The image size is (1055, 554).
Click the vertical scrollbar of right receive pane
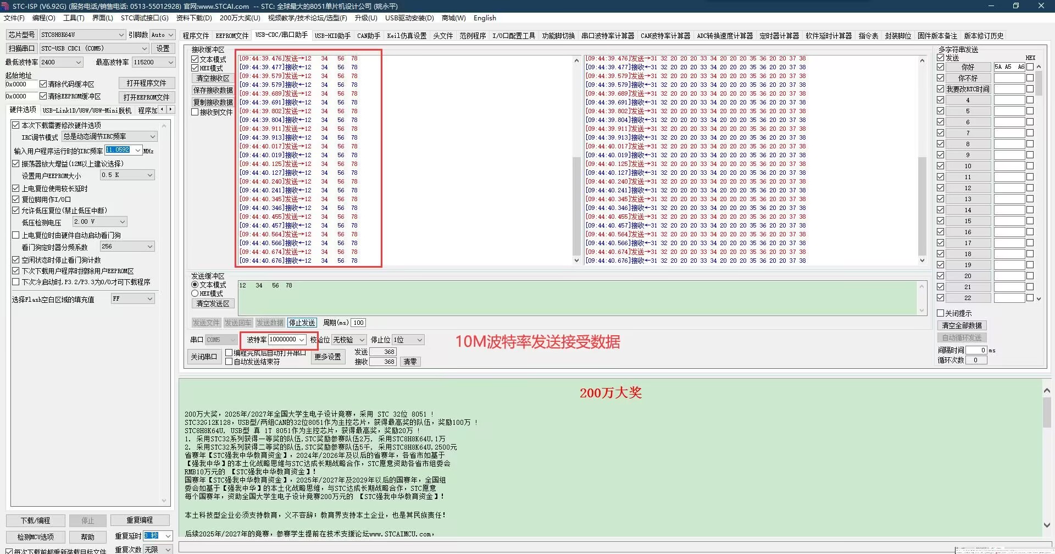pos(922,159)
